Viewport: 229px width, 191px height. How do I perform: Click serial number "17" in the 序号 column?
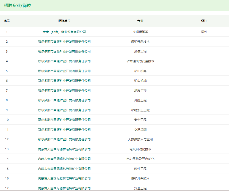[7, 188]
